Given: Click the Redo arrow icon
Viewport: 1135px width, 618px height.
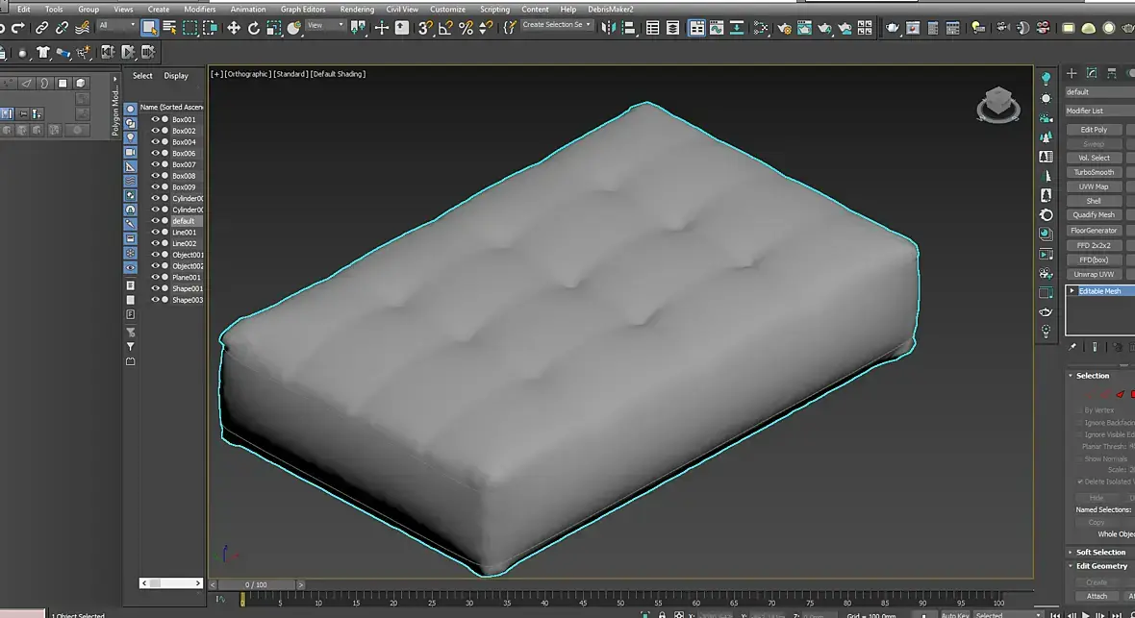Looking at the screenshot, I should 18,28.
